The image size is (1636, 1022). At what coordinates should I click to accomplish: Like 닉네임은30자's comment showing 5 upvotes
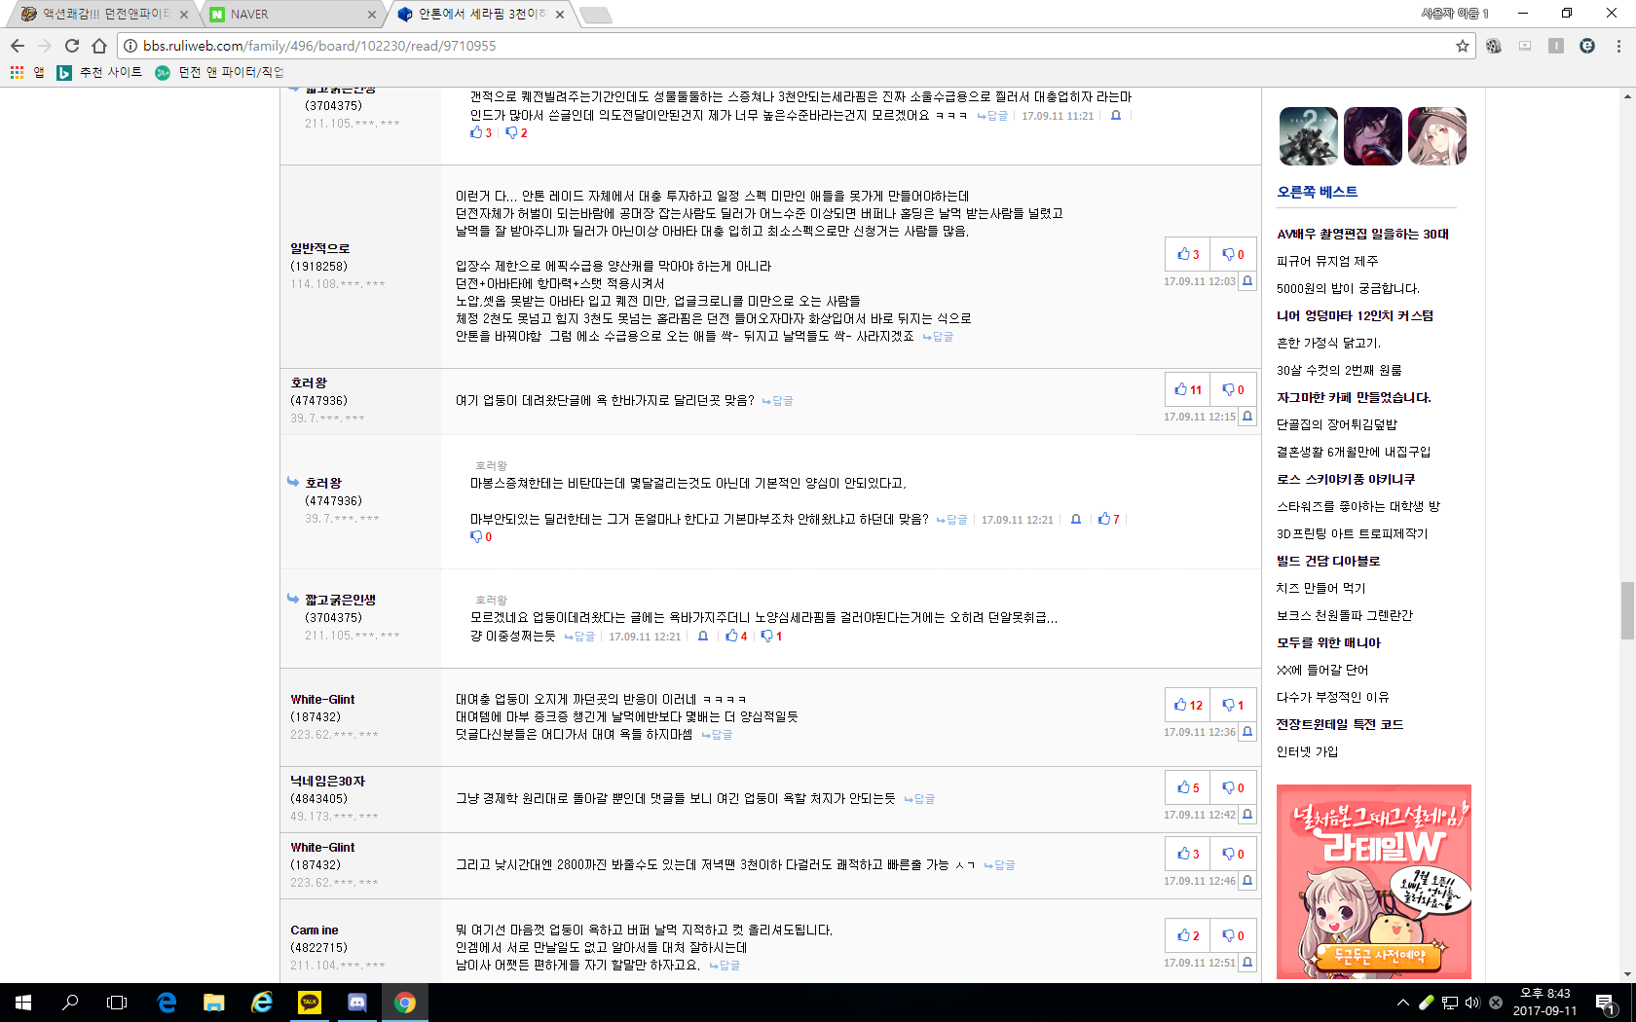coord(1188,787)
